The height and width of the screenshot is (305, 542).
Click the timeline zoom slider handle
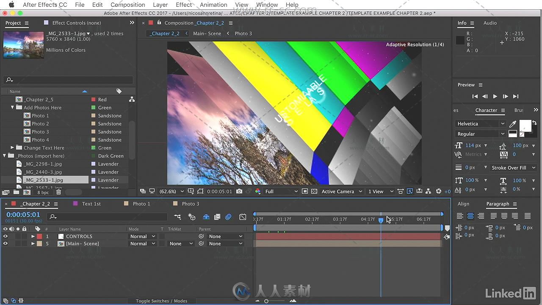pyautogui.click(x=266, y=301)
